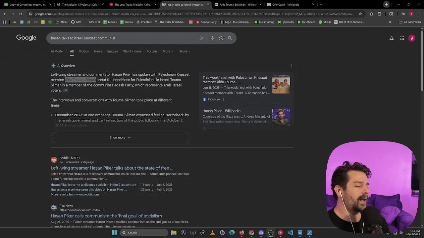Open Reddit result 'Left-wing streamer Hasan Piker talks'
424x238 pixels.
[x=112, y=168]
